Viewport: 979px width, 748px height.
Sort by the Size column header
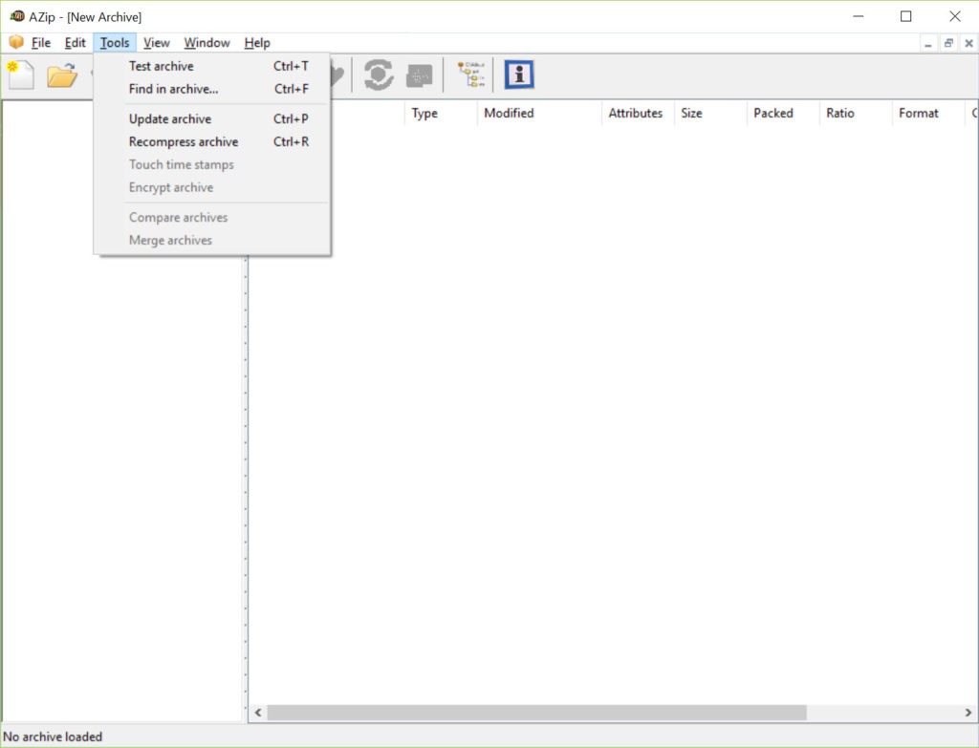click(710, 113)
